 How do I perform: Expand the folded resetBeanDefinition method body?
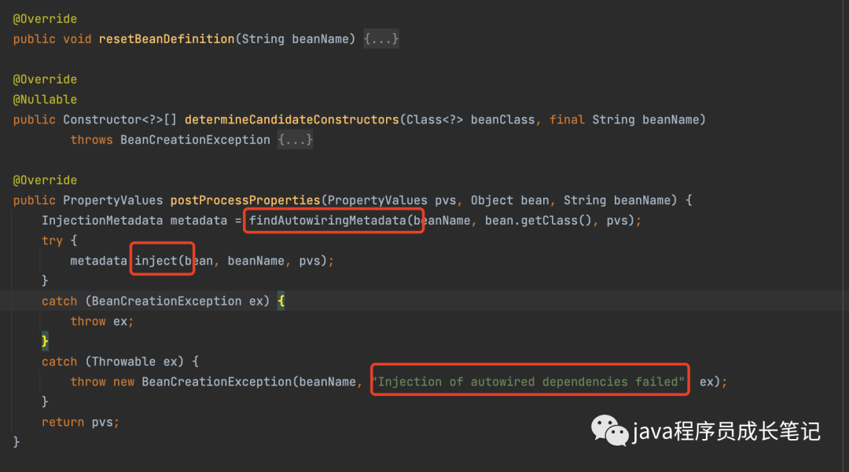381,38
